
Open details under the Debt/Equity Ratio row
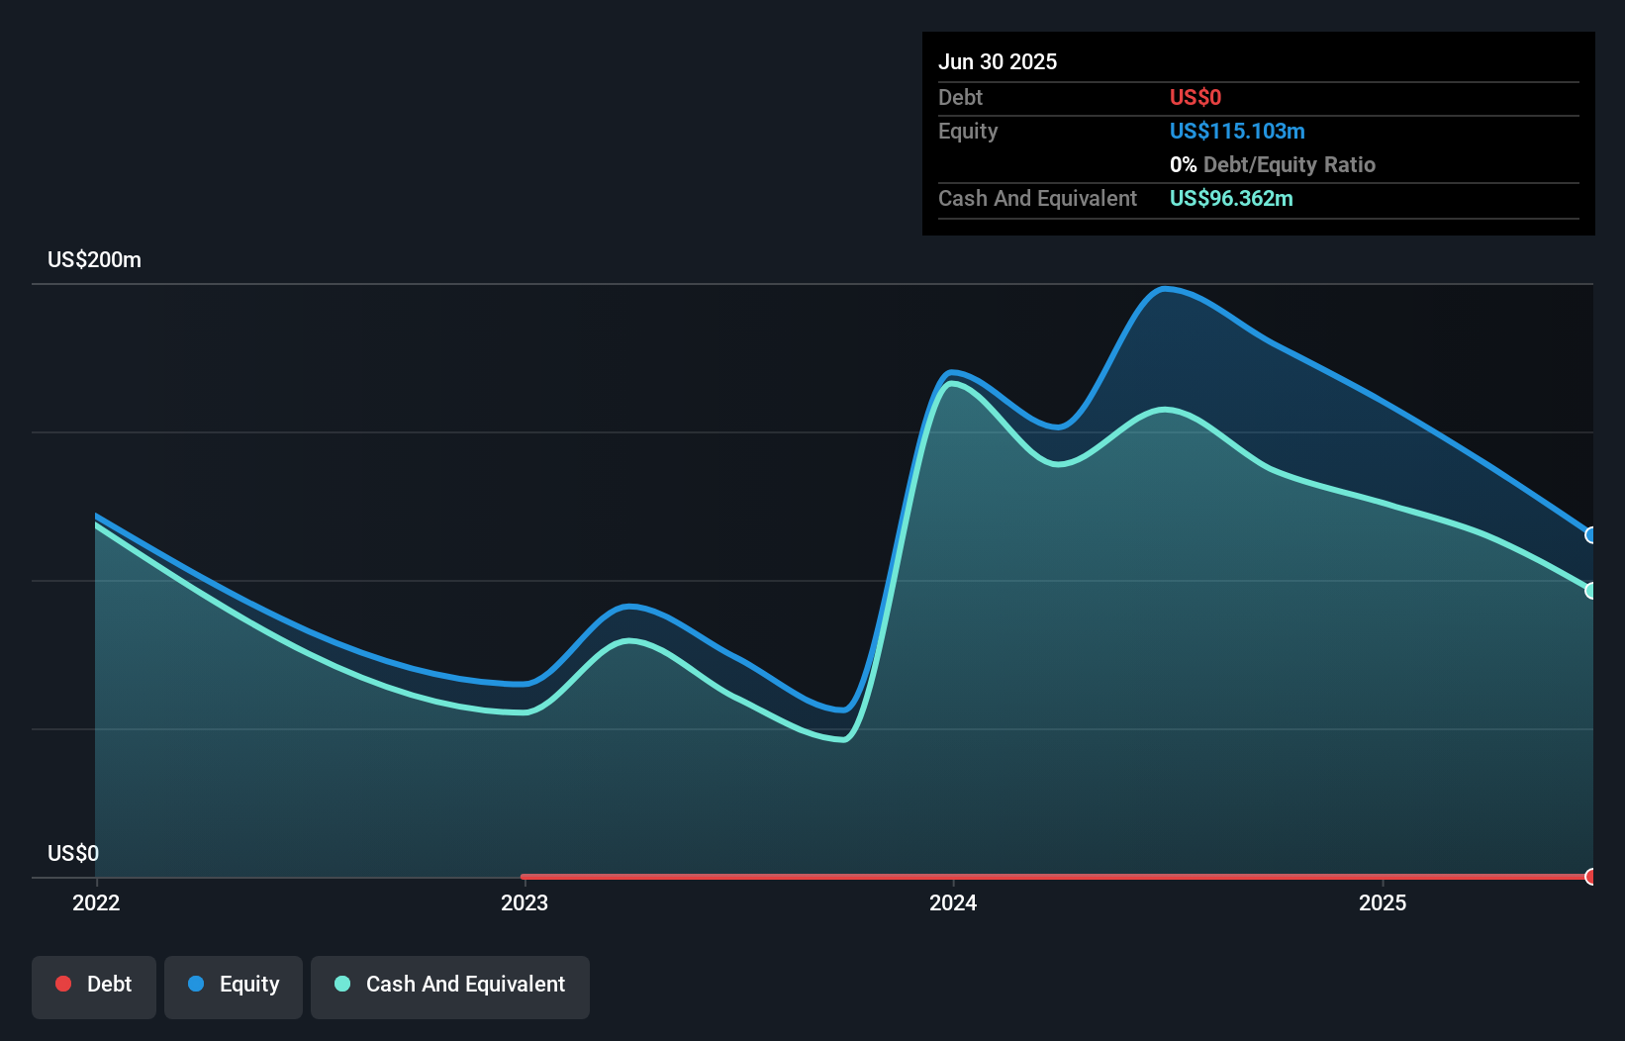pos(1272,164)
